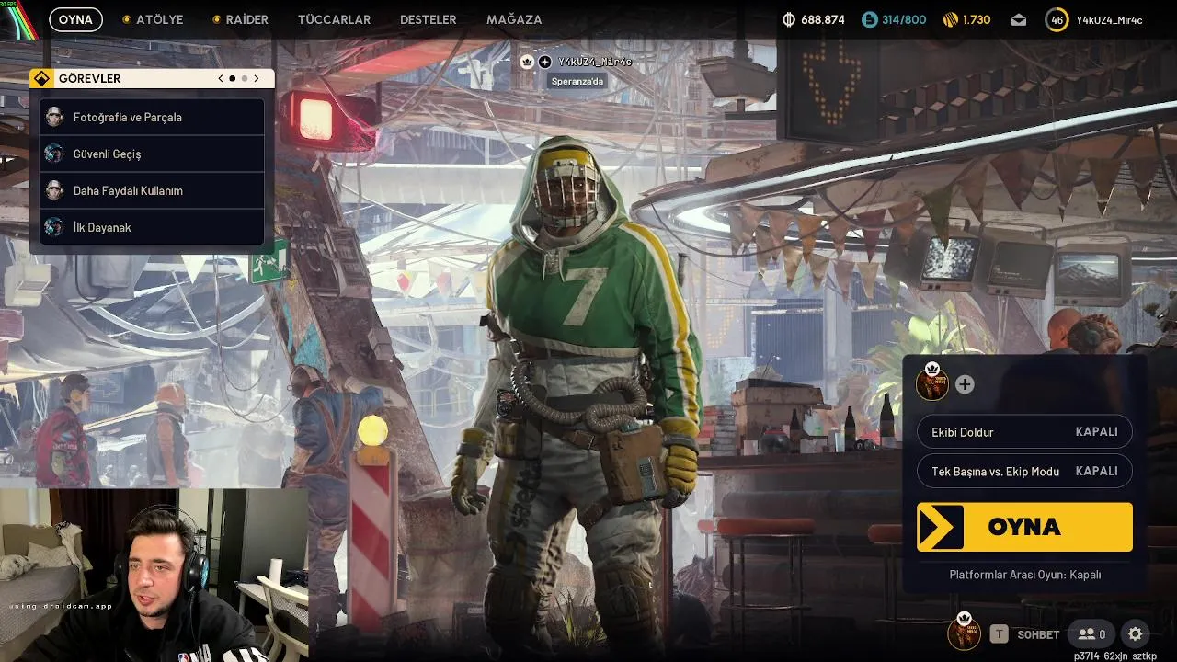Toggle Ekibi Doldur setting

coord(1024,432)
